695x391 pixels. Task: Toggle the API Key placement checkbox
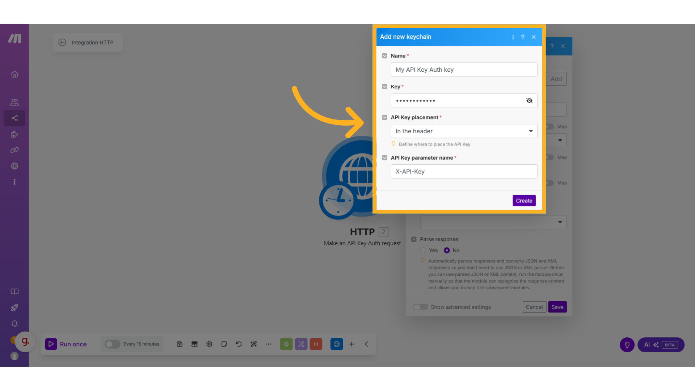tap(384, 117)
